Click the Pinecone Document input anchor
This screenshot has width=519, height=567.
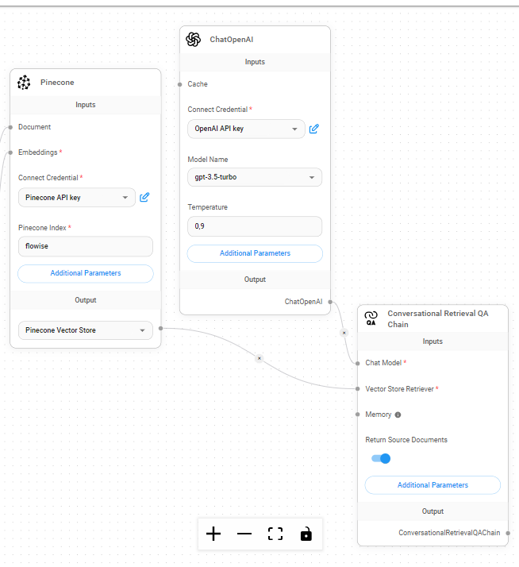pos(10,127)
